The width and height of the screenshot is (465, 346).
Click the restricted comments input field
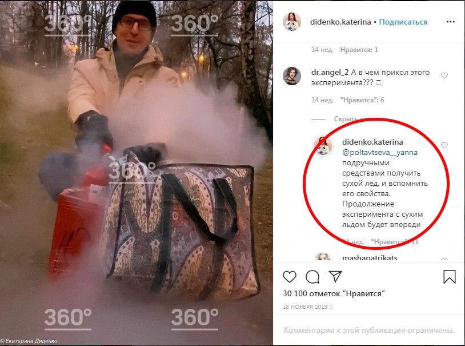(369, 330)
